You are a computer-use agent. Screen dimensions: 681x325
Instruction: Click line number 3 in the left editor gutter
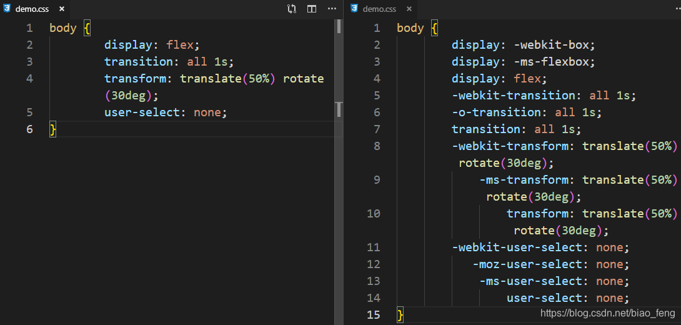click(x=29, y=62)
